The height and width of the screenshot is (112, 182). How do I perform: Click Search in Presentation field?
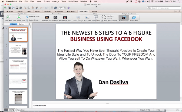pyautogui.click(x=166, y=8)
